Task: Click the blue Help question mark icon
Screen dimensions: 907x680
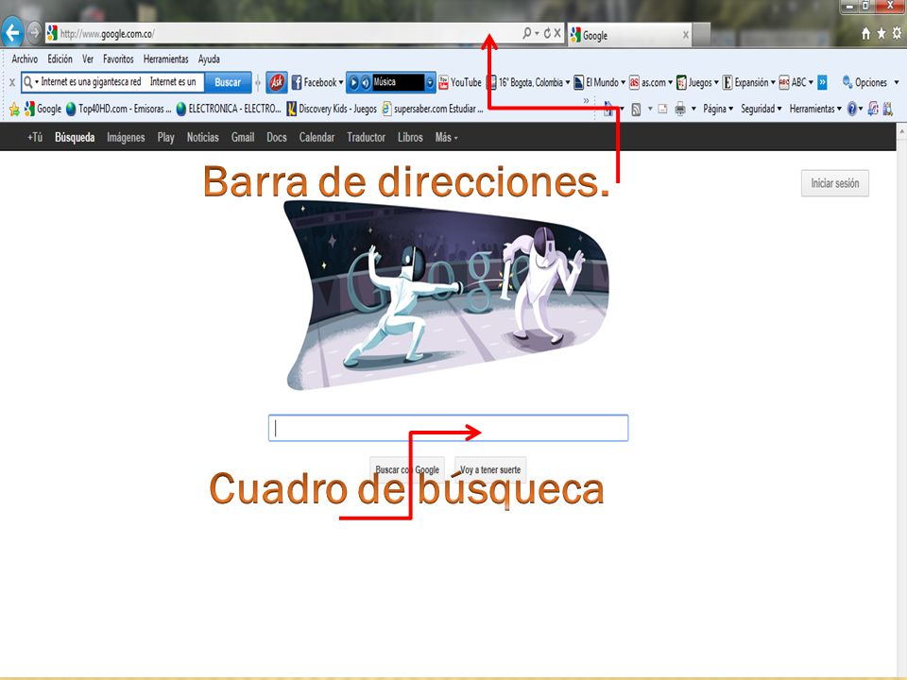Action: [851, 109]
